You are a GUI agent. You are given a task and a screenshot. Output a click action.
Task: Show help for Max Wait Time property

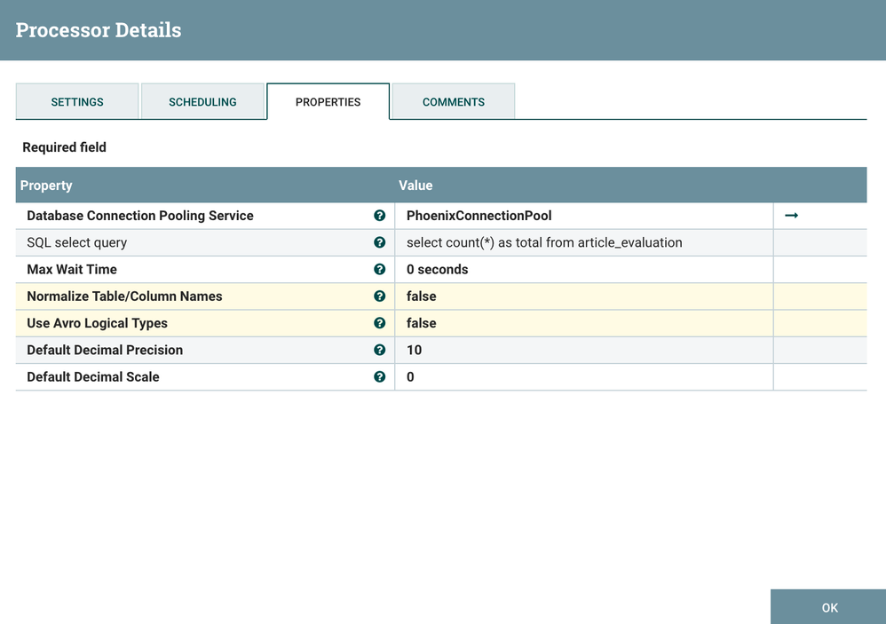click(380, 269)
